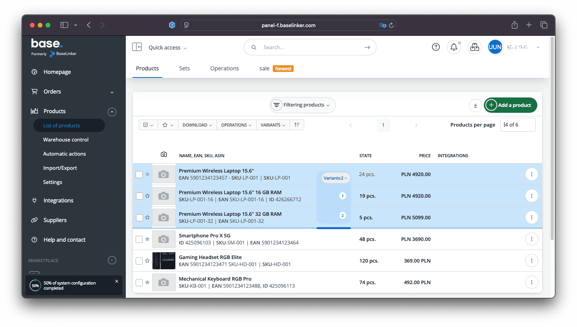Click the gift box icon in header

tap(474, 47)
